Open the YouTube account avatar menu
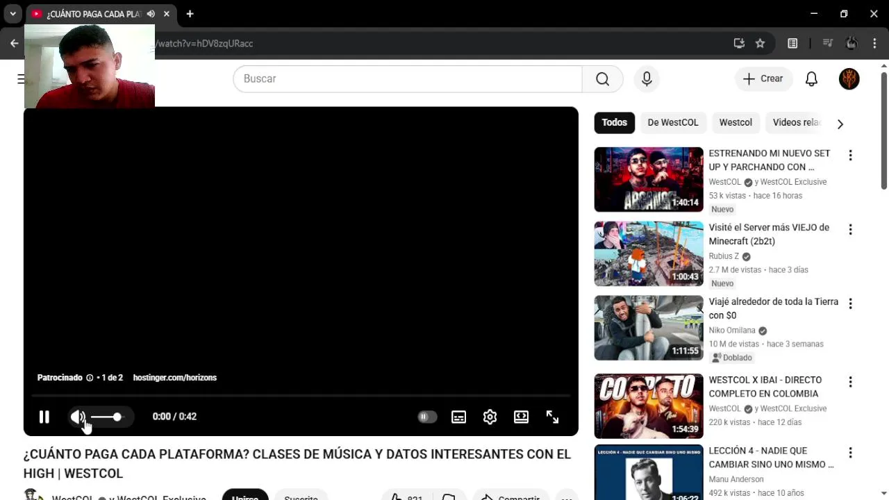The height and width of the screenshot is (500, 889). click(849, 78)
